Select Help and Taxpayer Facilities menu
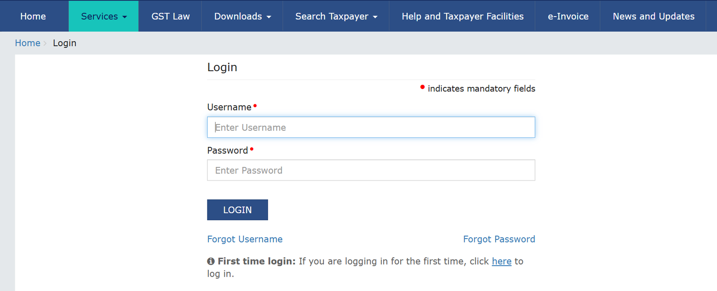The width and height of the screenshot is (717, 291). (x=462, y=17)
